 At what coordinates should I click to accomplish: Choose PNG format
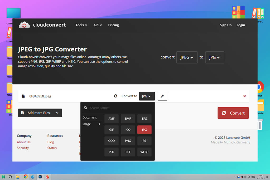(x=128, y=141)
